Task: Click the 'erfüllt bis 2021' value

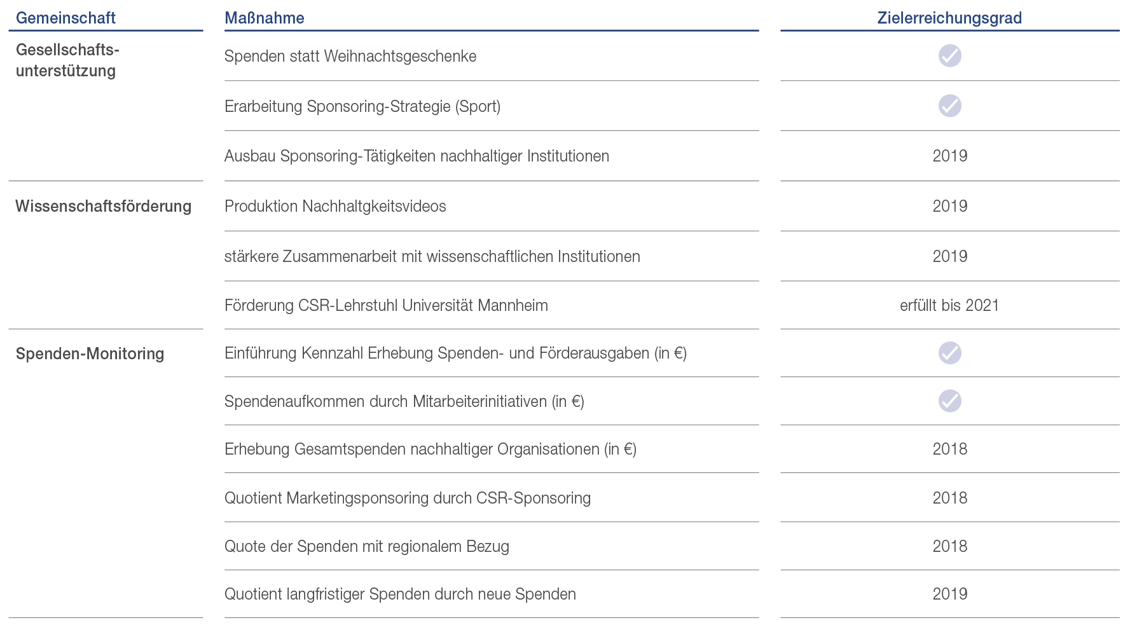Action: point(949,305)
